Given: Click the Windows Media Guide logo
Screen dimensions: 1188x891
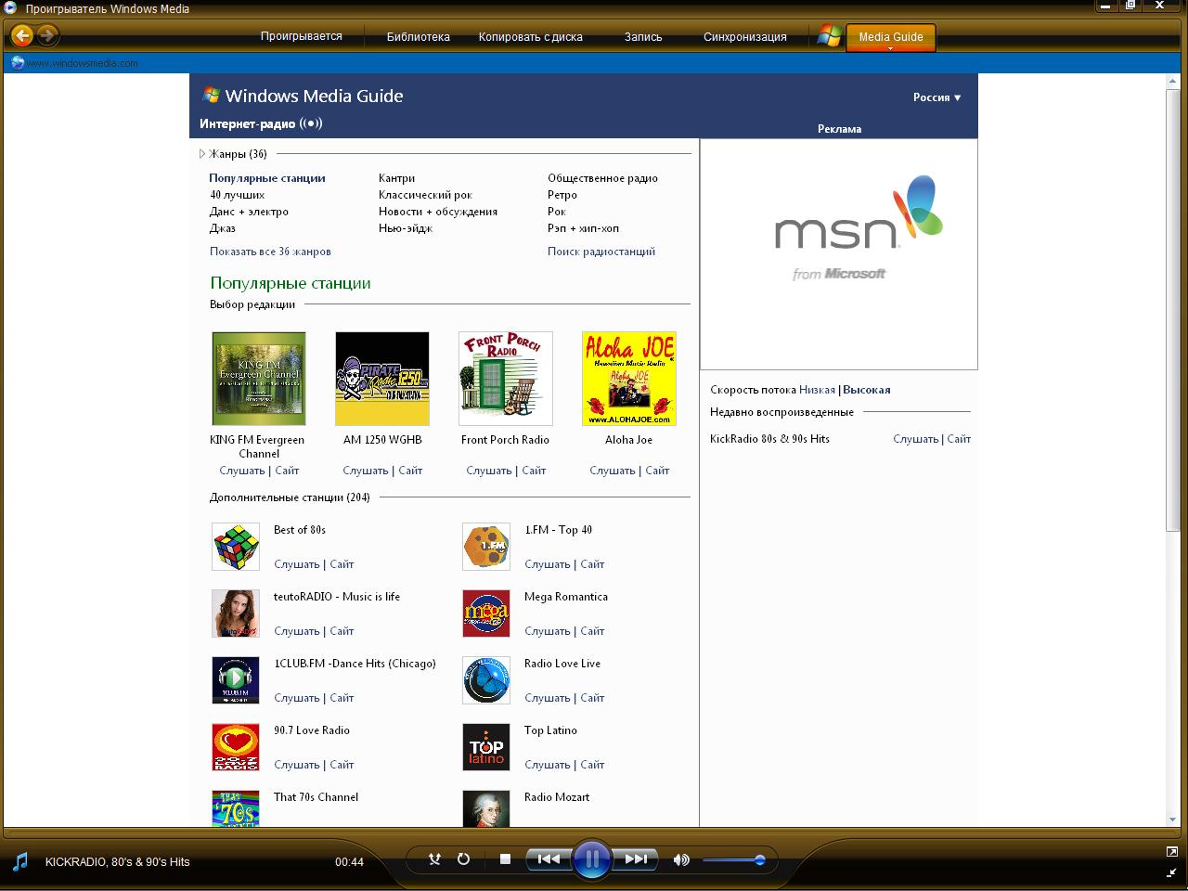Looking at the screenshot, I should tap(303, 96).
